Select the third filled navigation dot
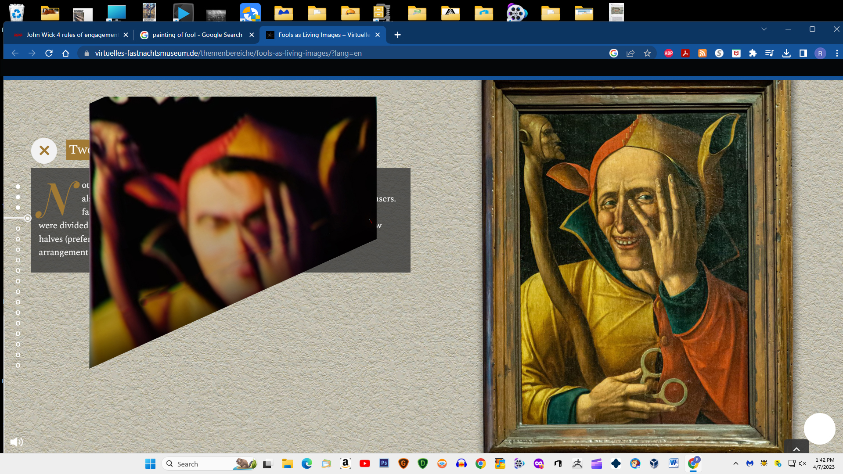 pos(18,208)
